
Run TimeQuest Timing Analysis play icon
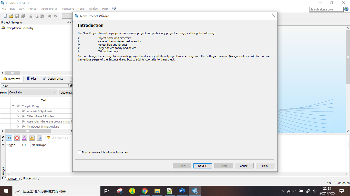(24, 126)
